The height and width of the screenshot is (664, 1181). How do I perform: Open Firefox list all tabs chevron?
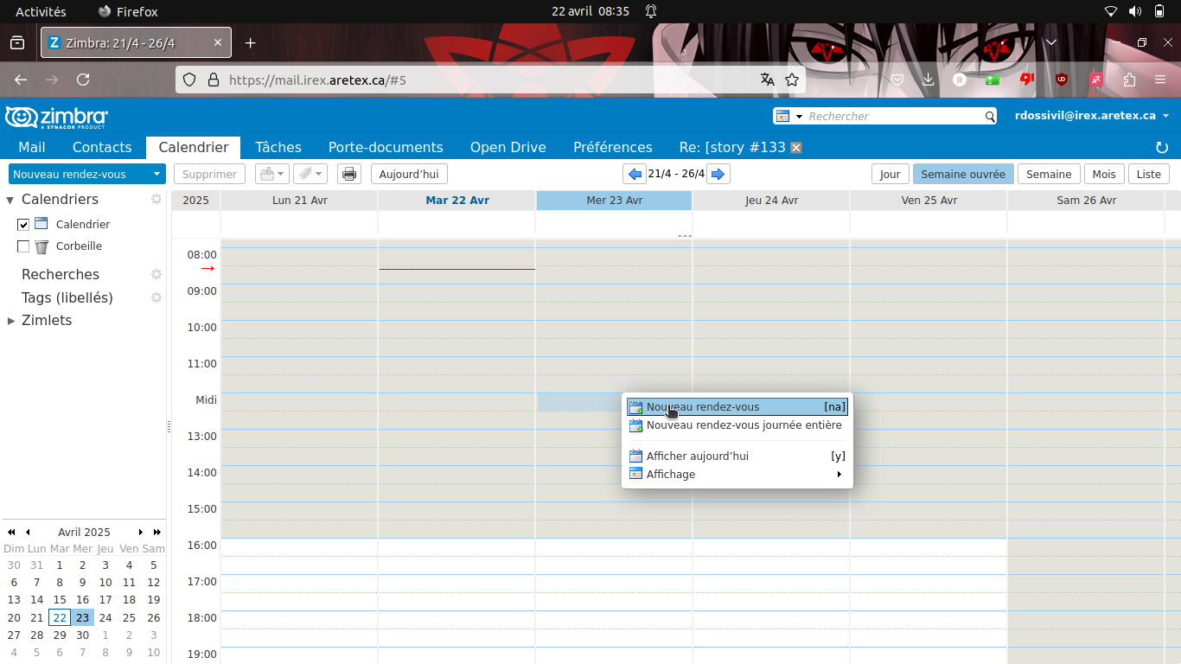point(1051,42)
